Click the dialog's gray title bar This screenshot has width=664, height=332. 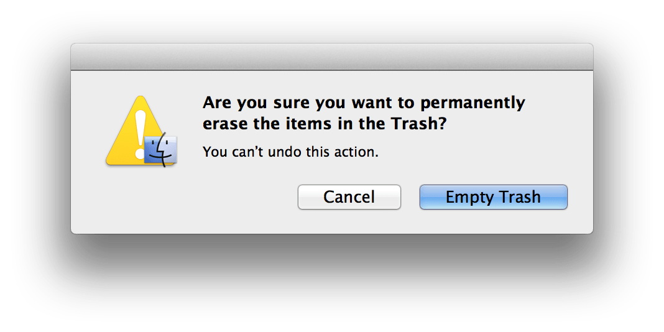331,57
